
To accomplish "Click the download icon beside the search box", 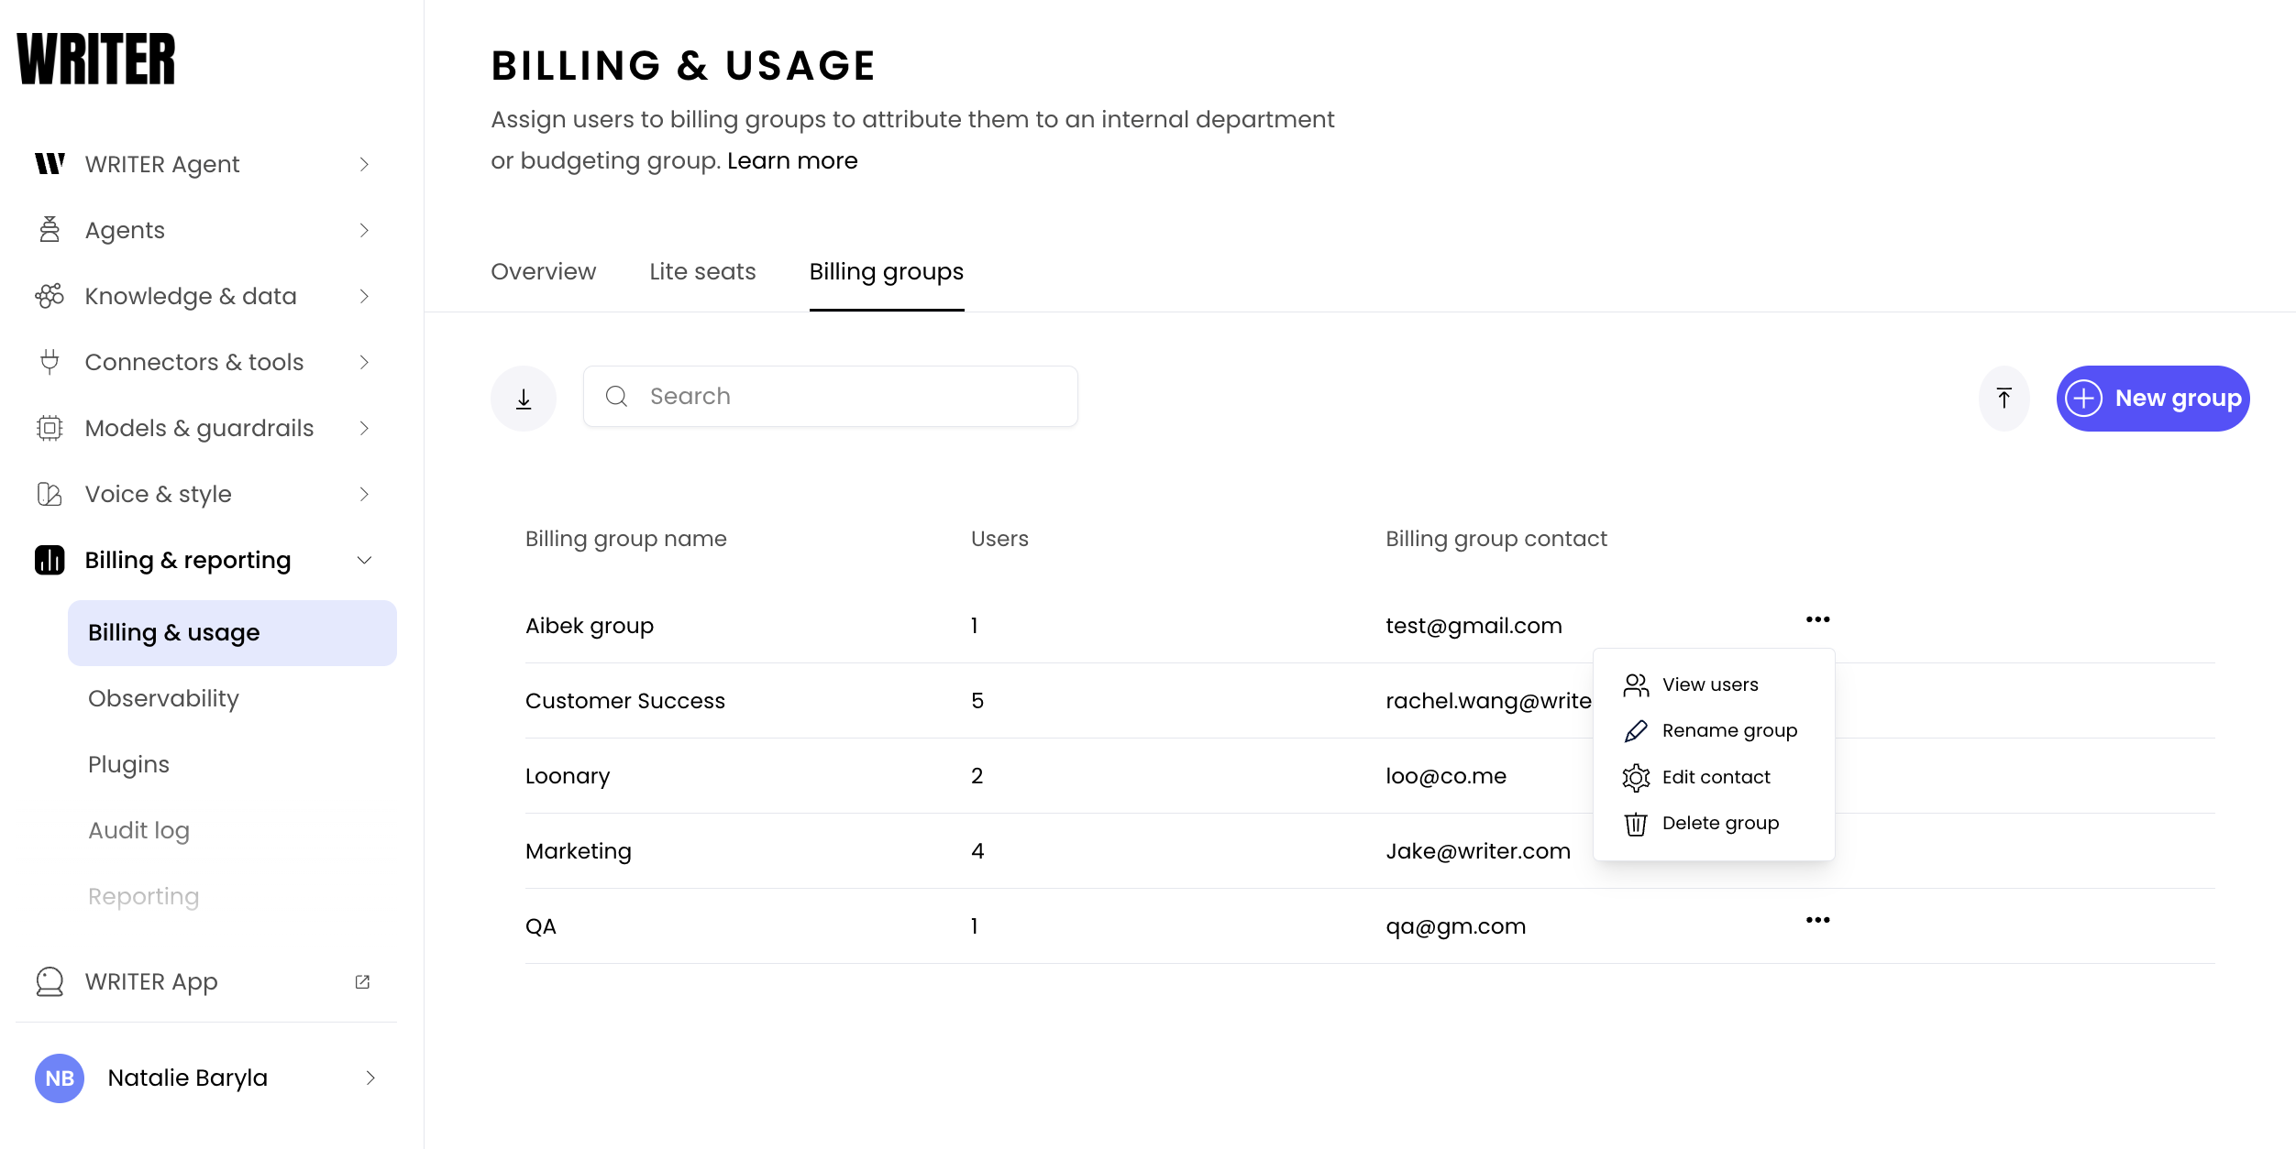I will pos(524,399).
